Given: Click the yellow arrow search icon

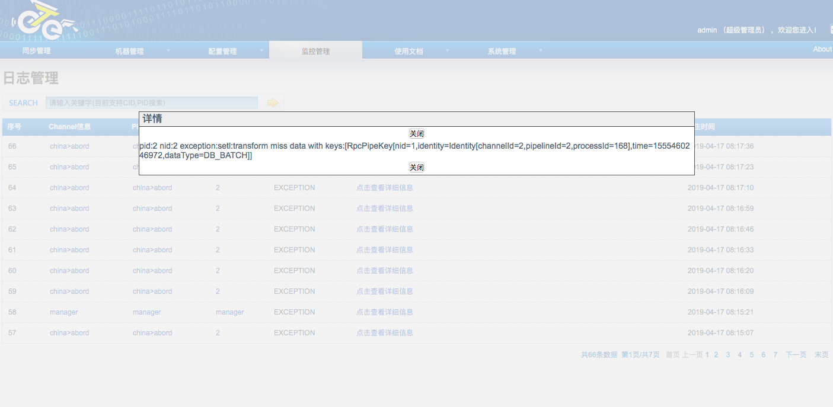Looking at the screenshot, I should [x=272, y=102].
